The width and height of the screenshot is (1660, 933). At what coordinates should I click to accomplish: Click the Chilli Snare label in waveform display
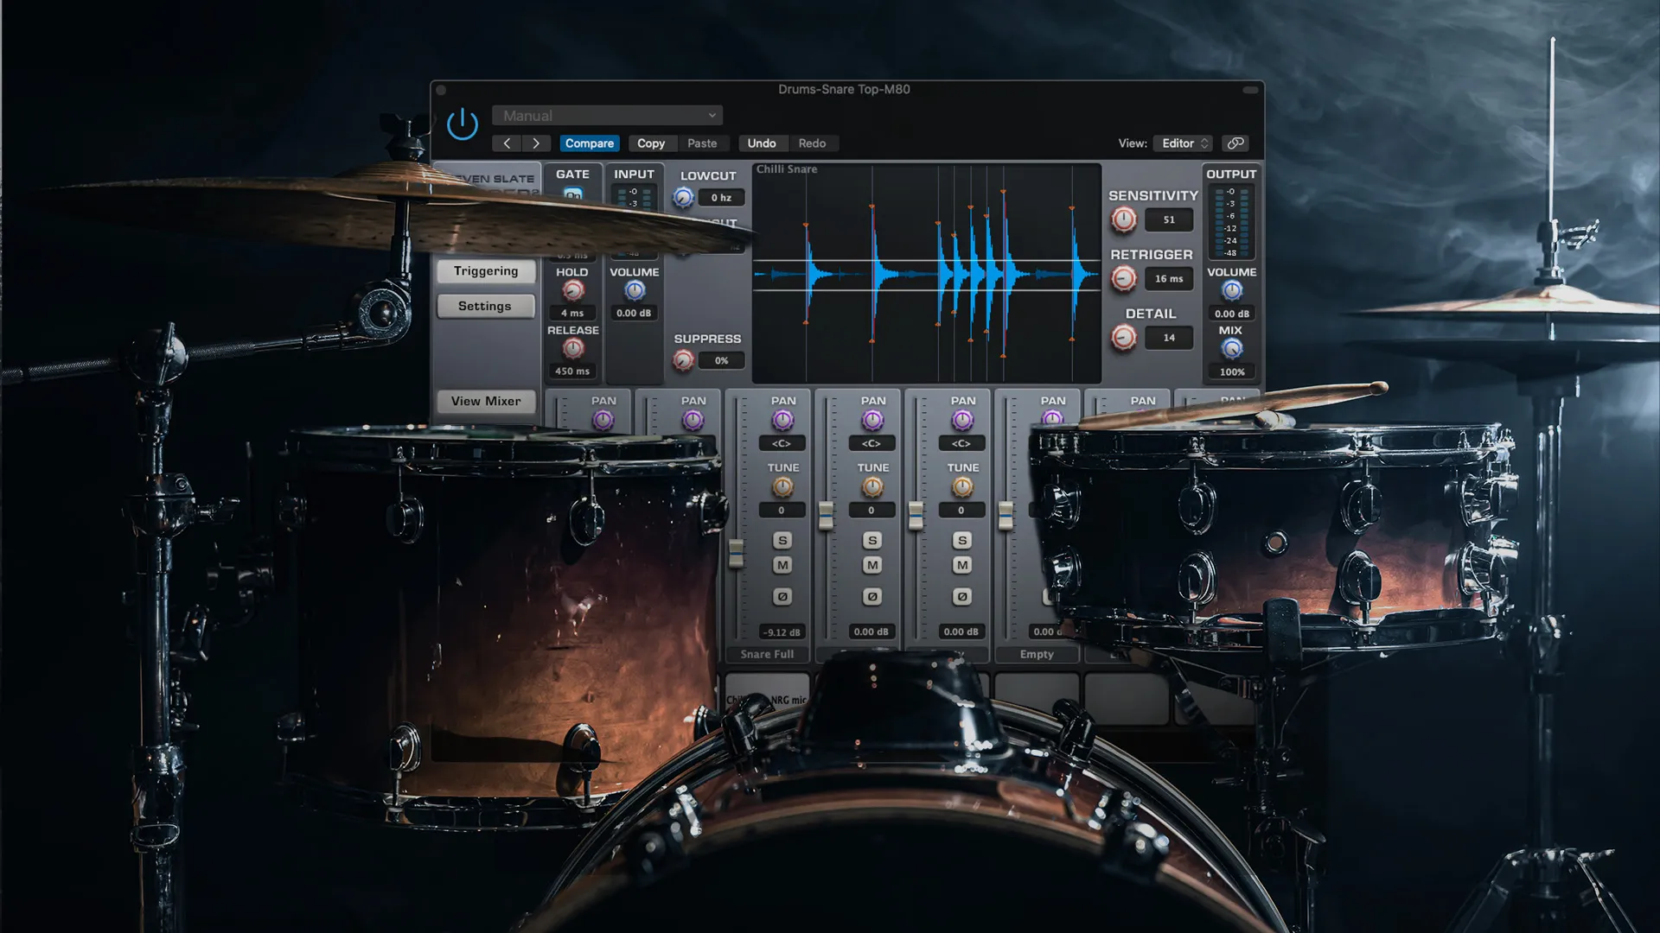click(x=787, y=169)
